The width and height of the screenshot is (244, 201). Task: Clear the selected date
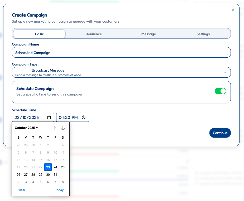click(x=21, y=190)
